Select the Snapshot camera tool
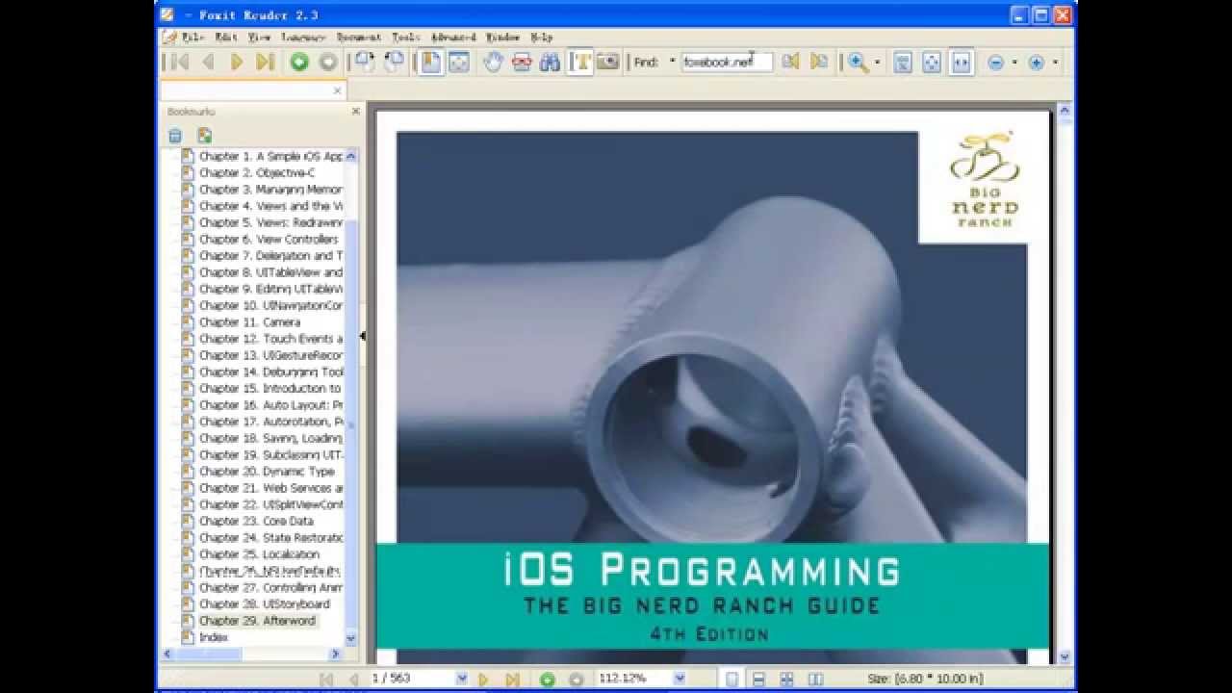The height and width of the screenshot is (693, 1232). click(608, 63)
